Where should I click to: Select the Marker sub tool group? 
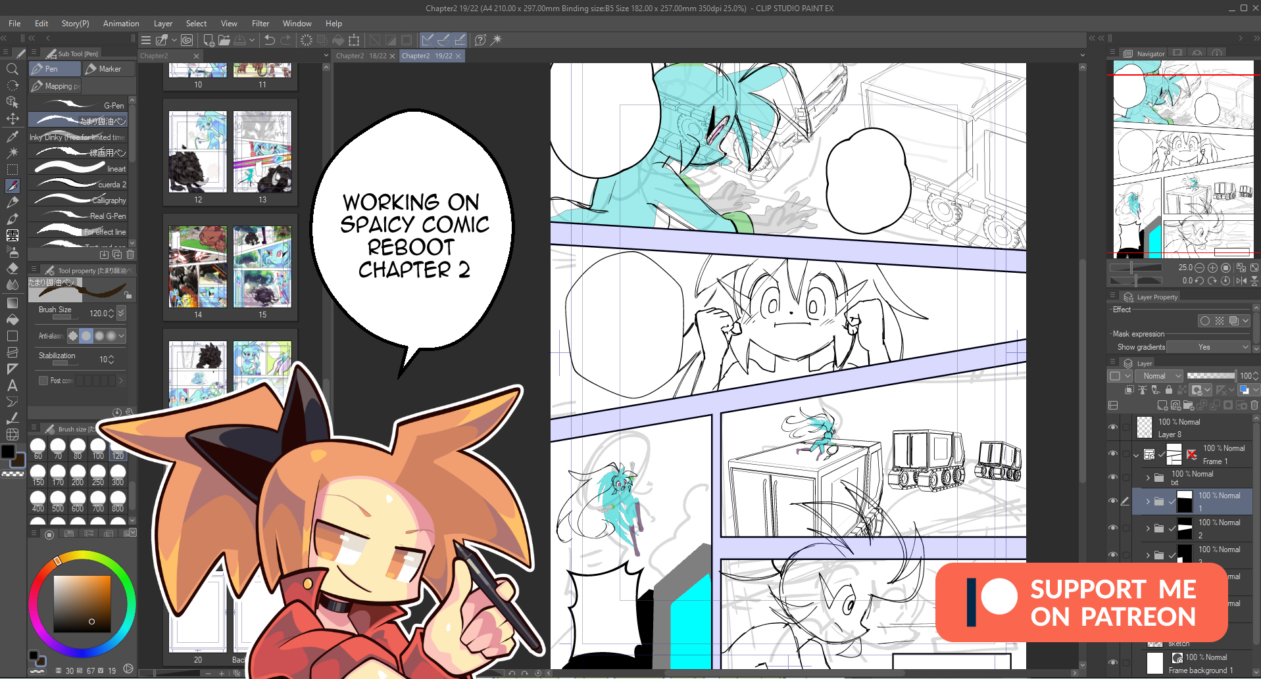point(110,69)
